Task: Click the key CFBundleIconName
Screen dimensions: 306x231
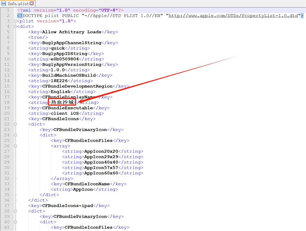Action: coord(87,184)
